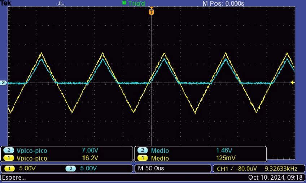Click the yellow trigger level arrow

(x=293, y=83)
